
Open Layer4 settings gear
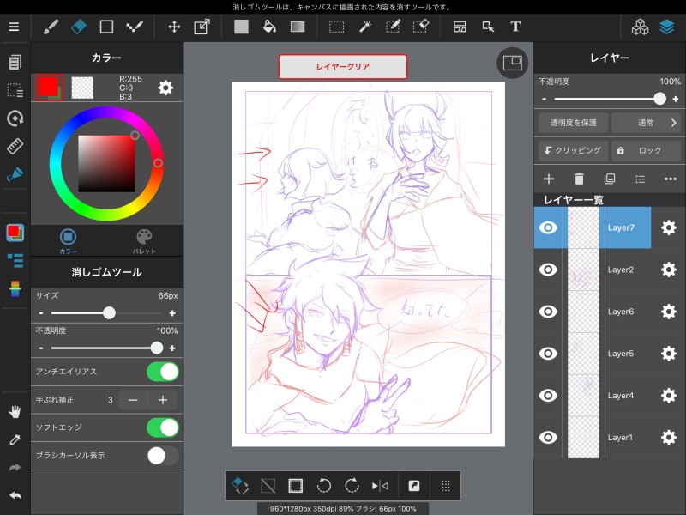click(669, 396)
